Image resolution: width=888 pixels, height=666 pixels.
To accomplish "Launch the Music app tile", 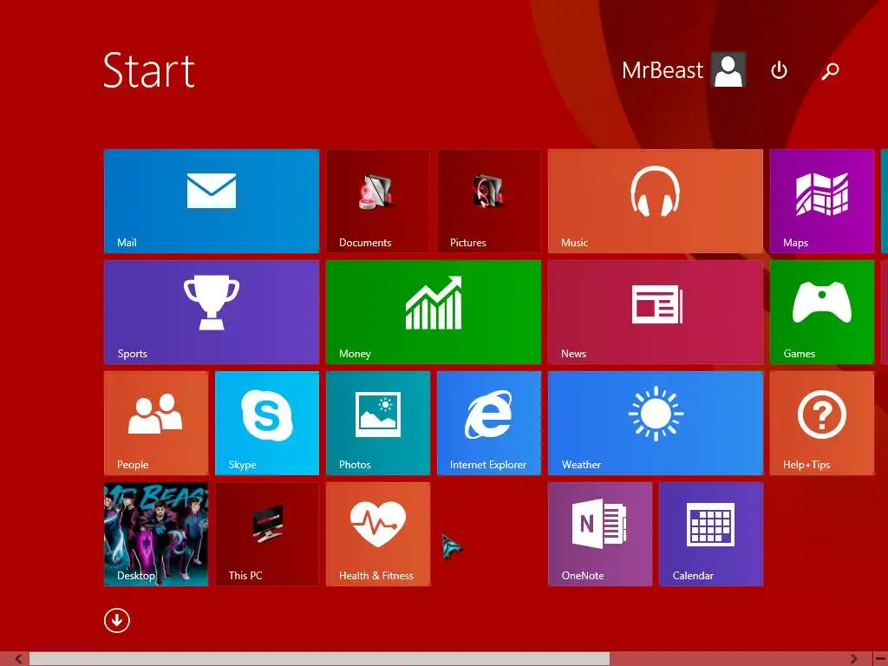I will pos(656,201).
